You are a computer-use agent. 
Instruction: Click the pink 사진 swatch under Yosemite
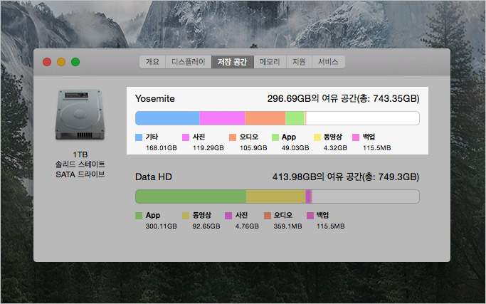pyautogui.click(x=186, y=137)
